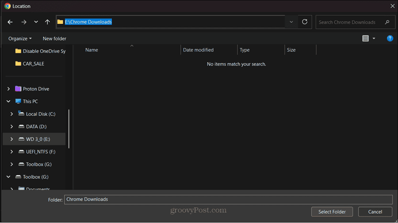Cancel the Location dialog
Viewport: 398px width, 223px height.
pos(375,212)
